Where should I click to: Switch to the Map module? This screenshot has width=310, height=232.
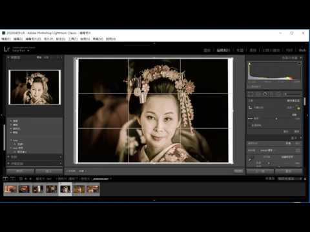240,50
